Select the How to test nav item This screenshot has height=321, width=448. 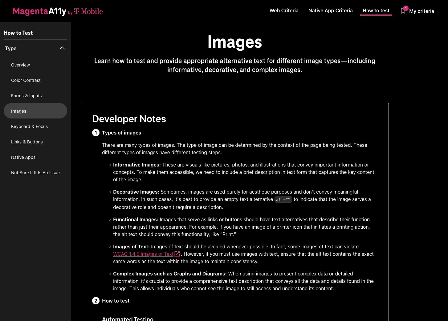click(x=376, y=10)
